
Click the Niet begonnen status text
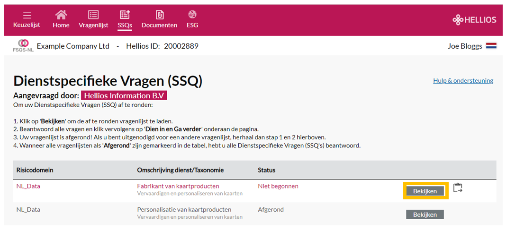coord(278,186)
